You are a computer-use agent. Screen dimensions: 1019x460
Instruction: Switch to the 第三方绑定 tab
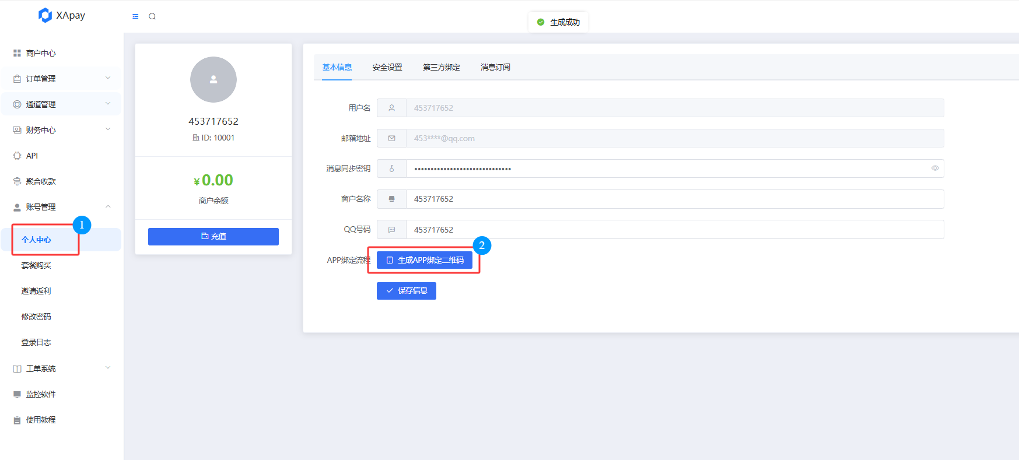click(x=441, y=67)
